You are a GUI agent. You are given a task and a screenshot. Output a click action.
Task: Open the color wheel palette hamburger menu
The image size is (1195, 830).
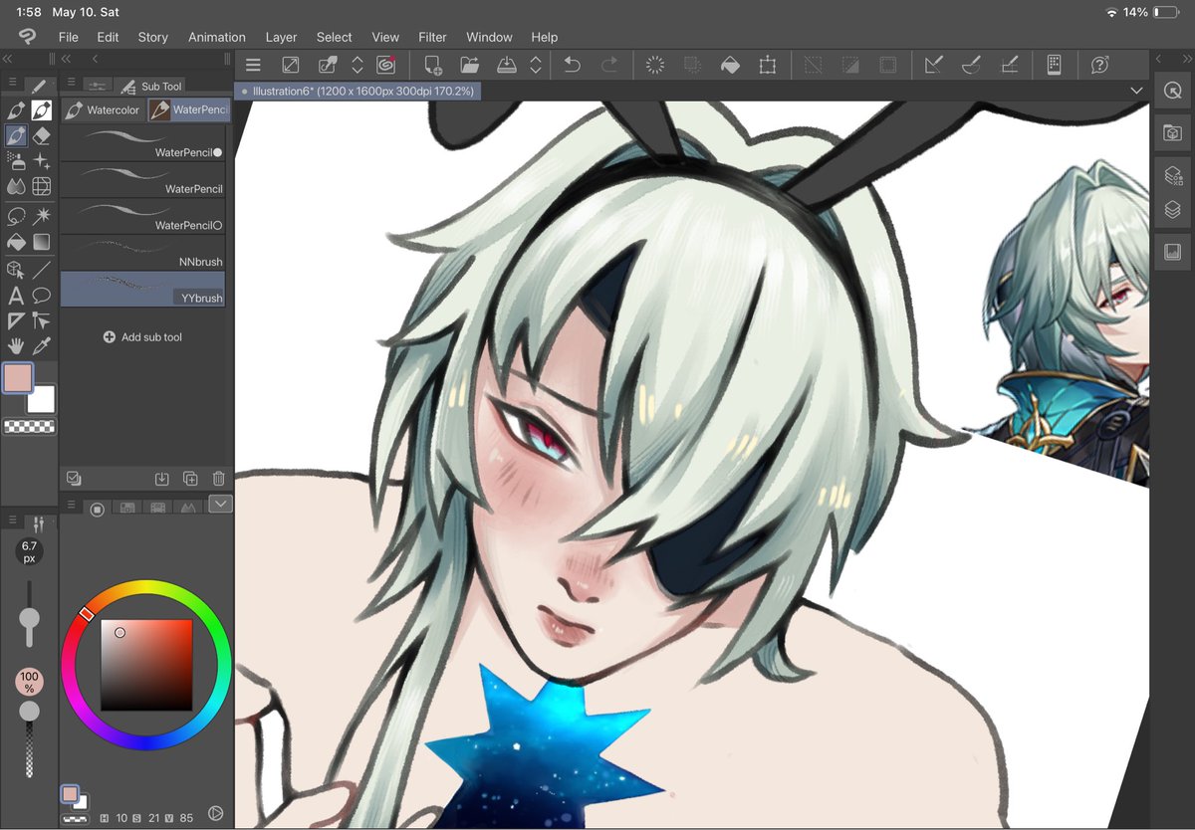(71, 505)
